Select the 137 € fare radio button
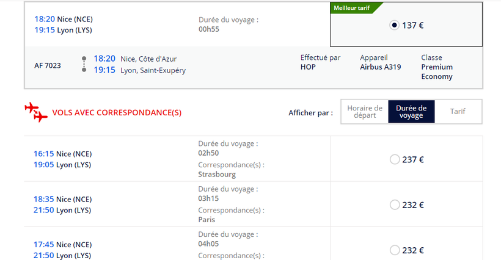 394,25
